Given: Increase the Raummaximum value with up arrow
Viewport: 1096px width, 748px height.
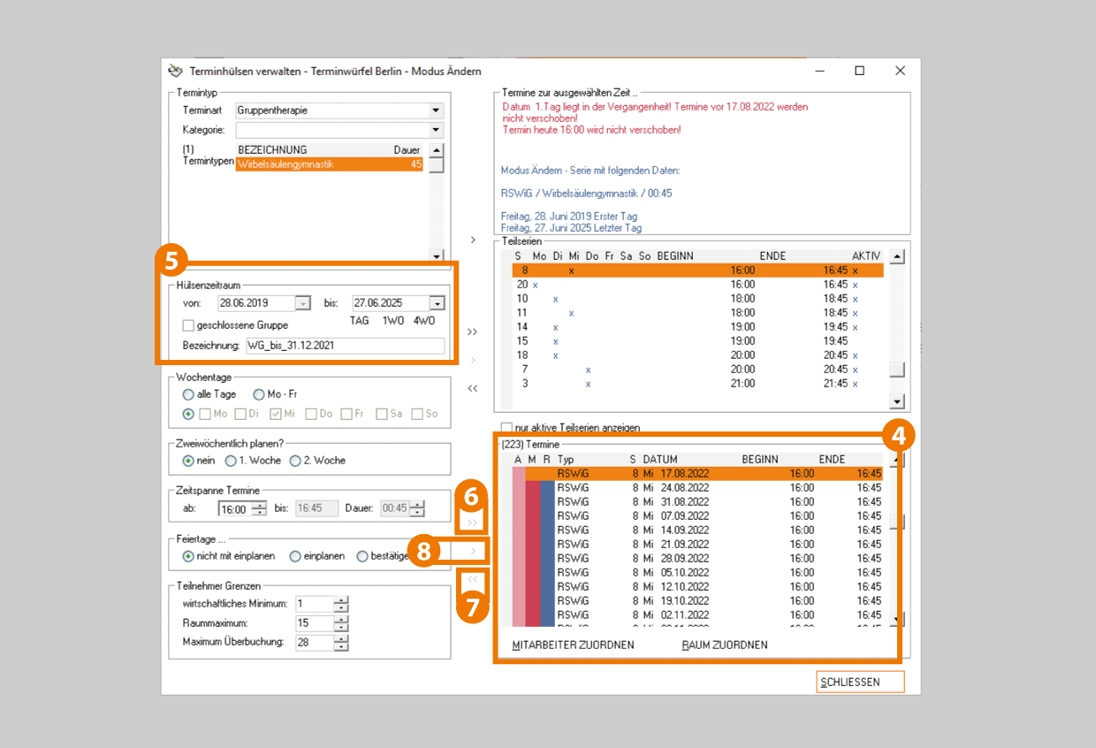Looking at the screenshot, I should click(x=341, y=619).
